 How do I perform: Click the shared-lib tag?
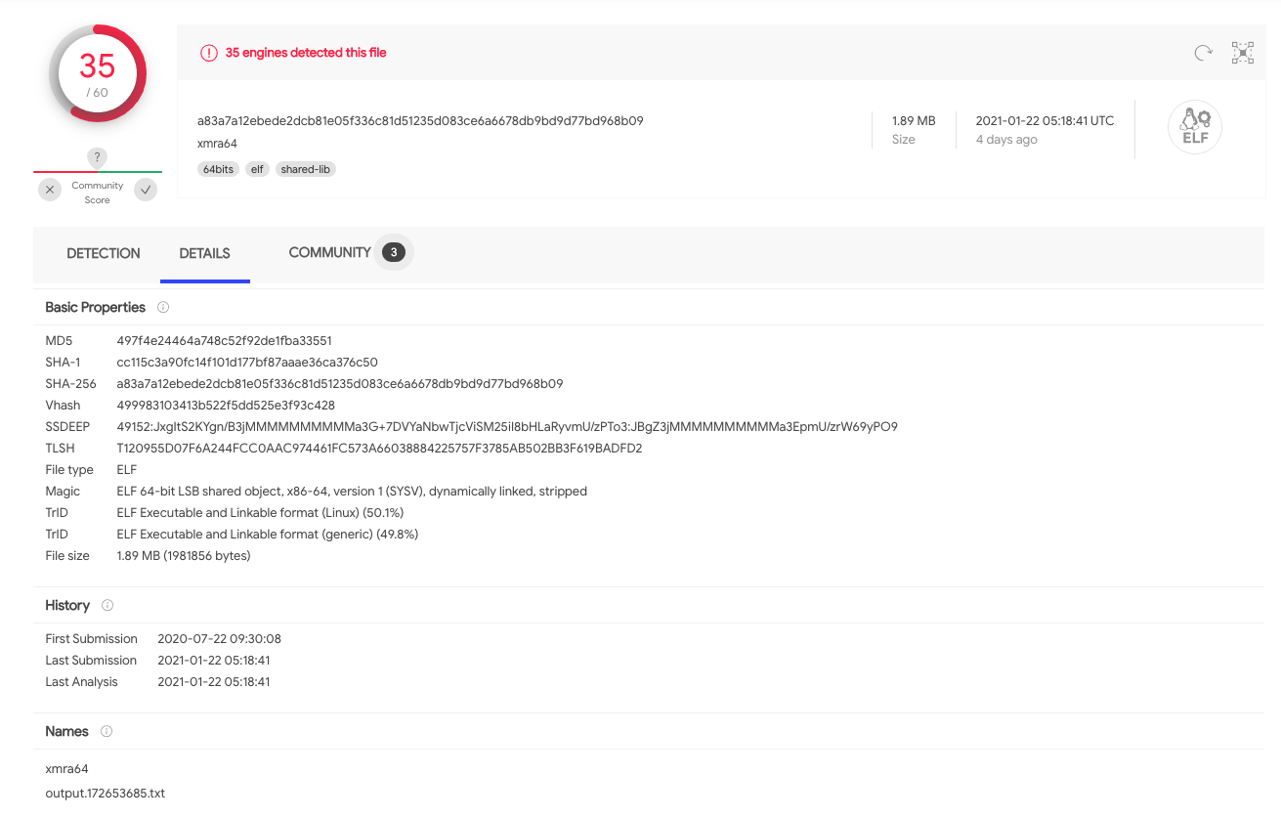tap(305, 168)
